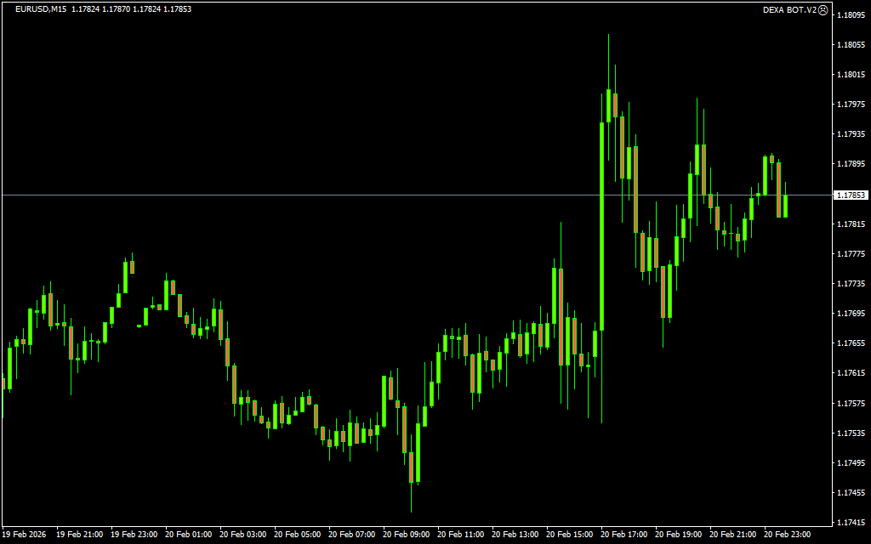The width and height of the screenshot is (871, 544).
Task: Click the DEXA BOT.V2 expert label
Action: point(790,9)
